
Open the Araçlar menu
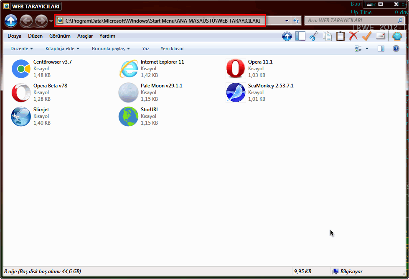tap(85, 36)
